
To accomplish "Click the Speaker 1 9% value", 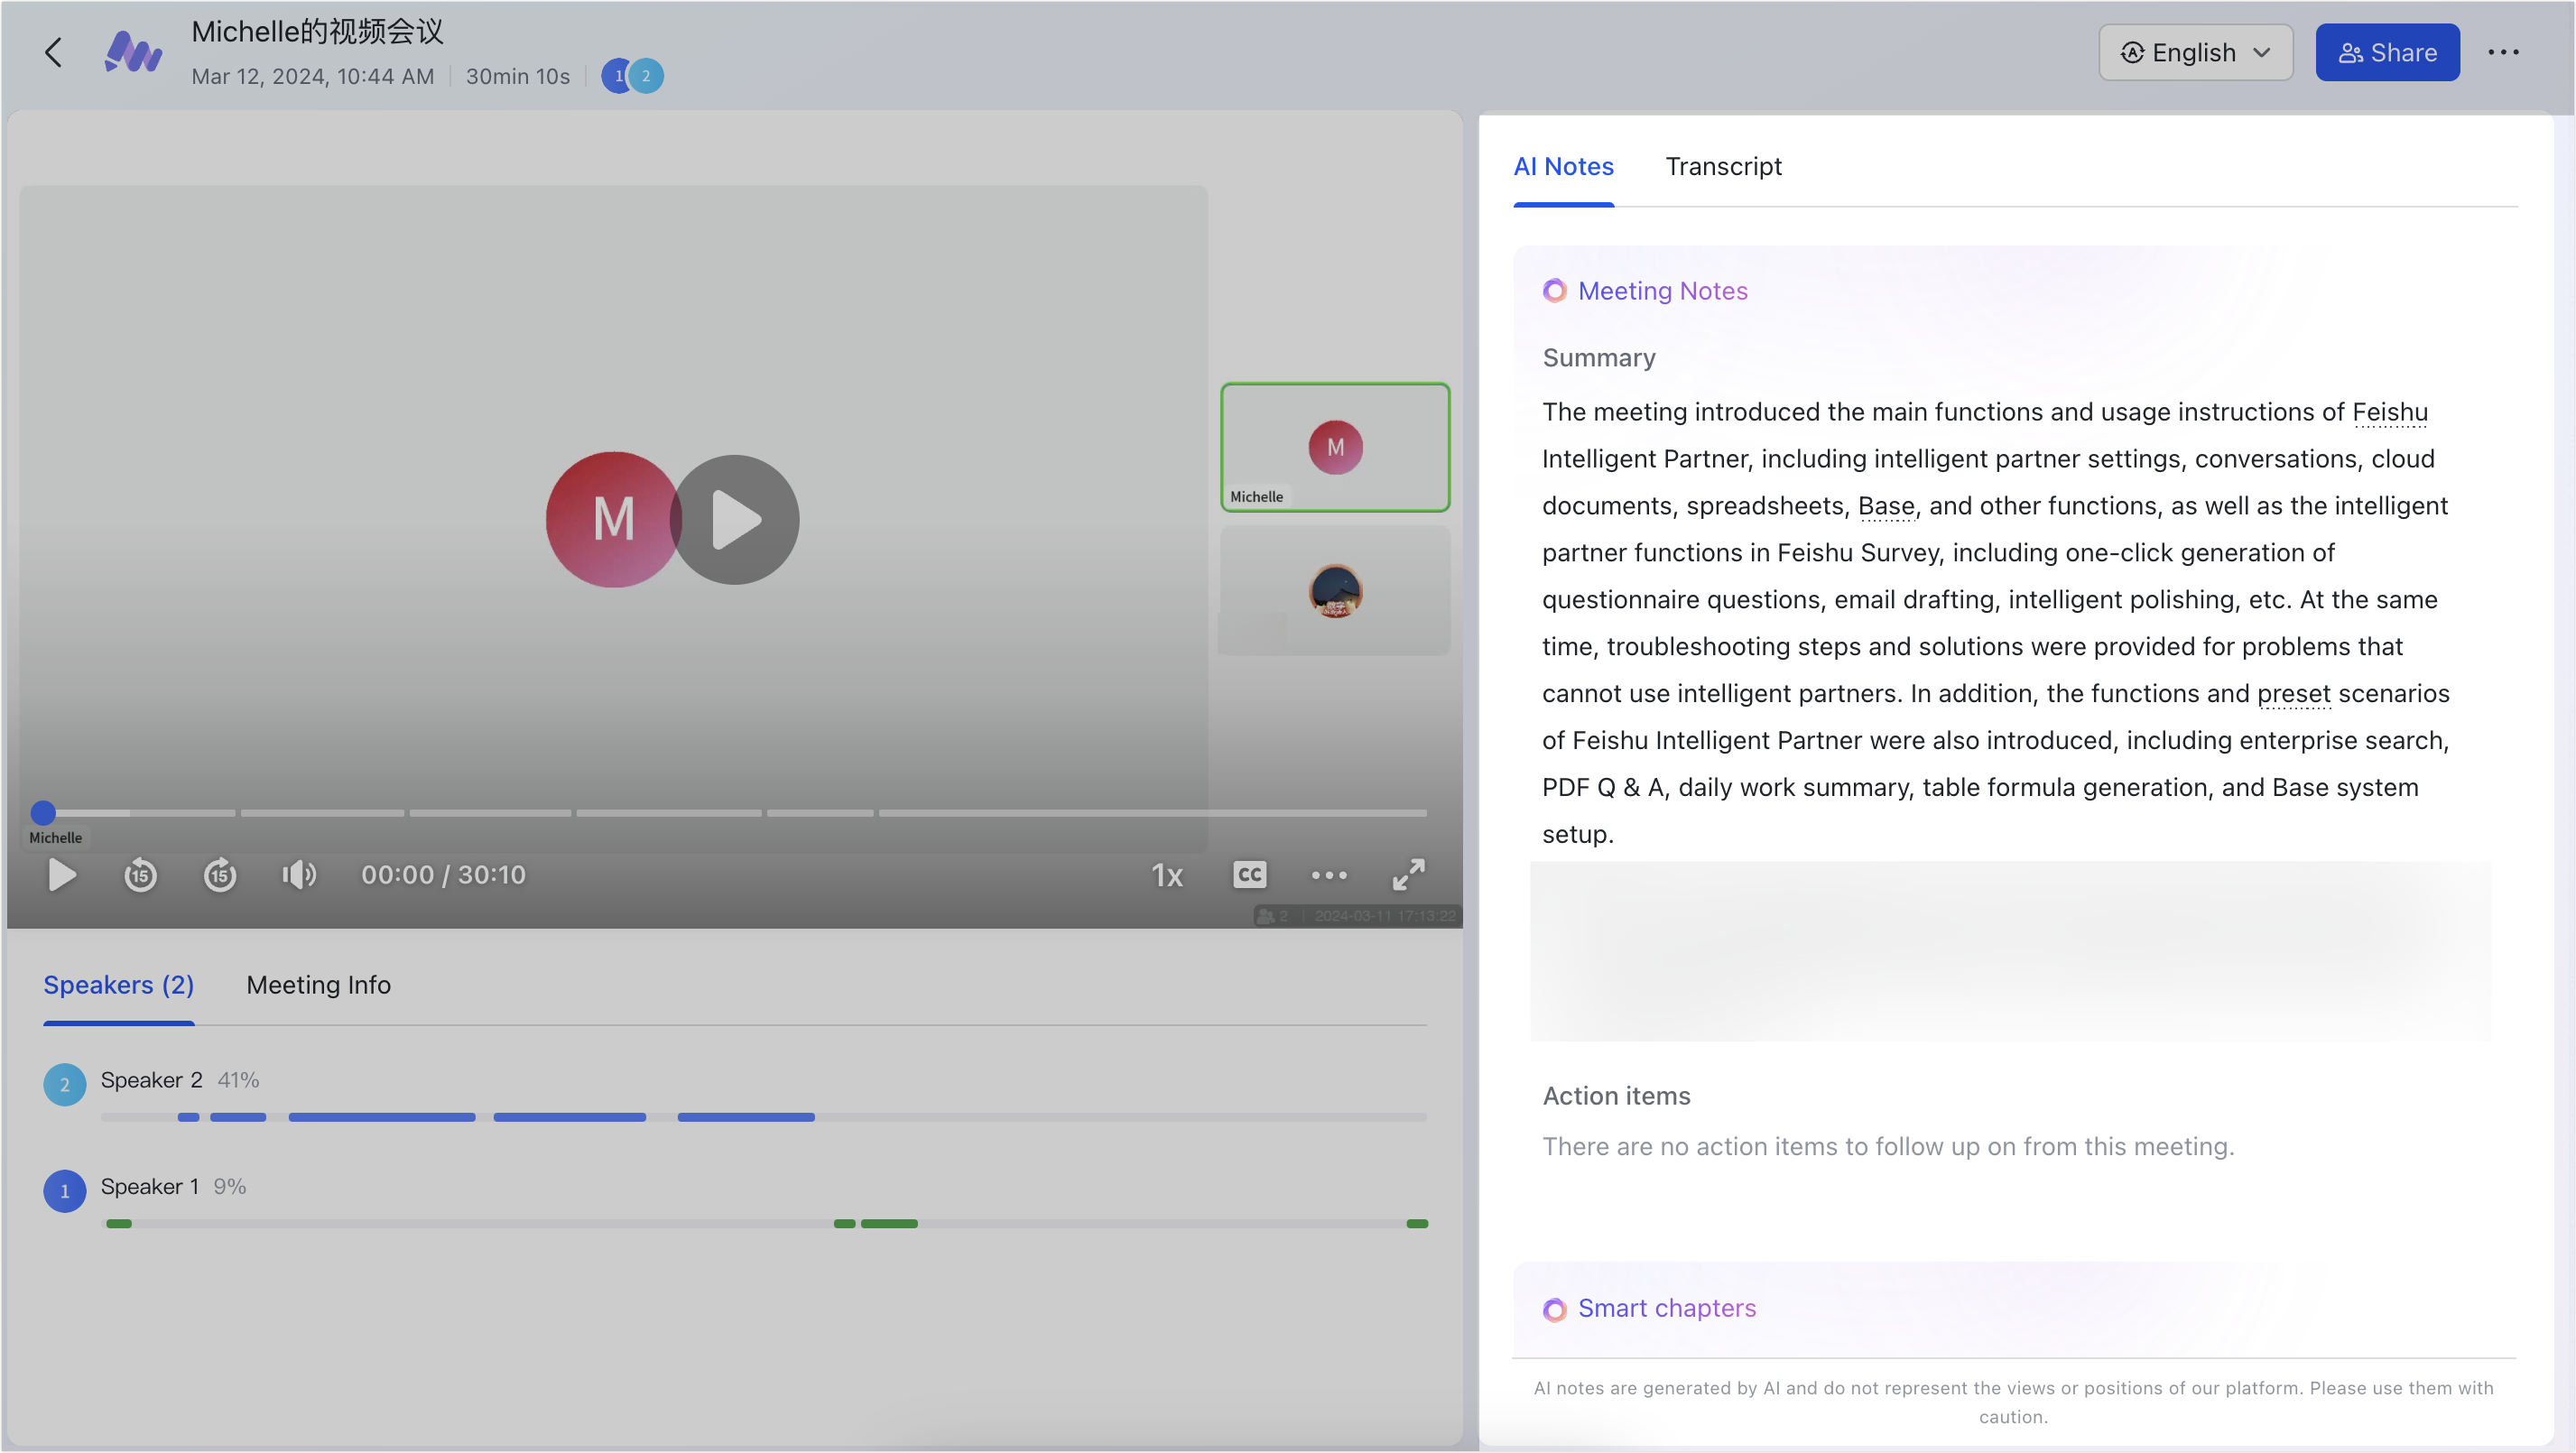I will [229, 1187].
